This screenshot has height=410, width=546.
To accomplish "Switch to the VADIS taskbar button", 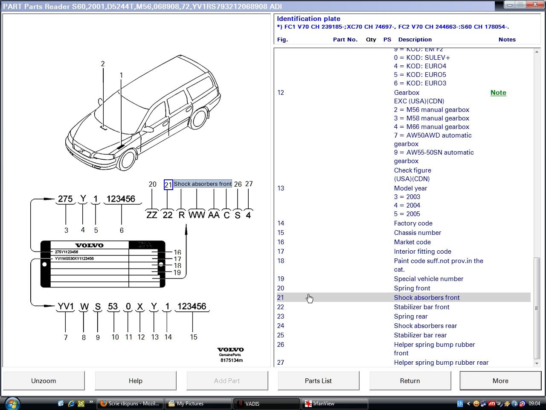I will tap(267, 404).
